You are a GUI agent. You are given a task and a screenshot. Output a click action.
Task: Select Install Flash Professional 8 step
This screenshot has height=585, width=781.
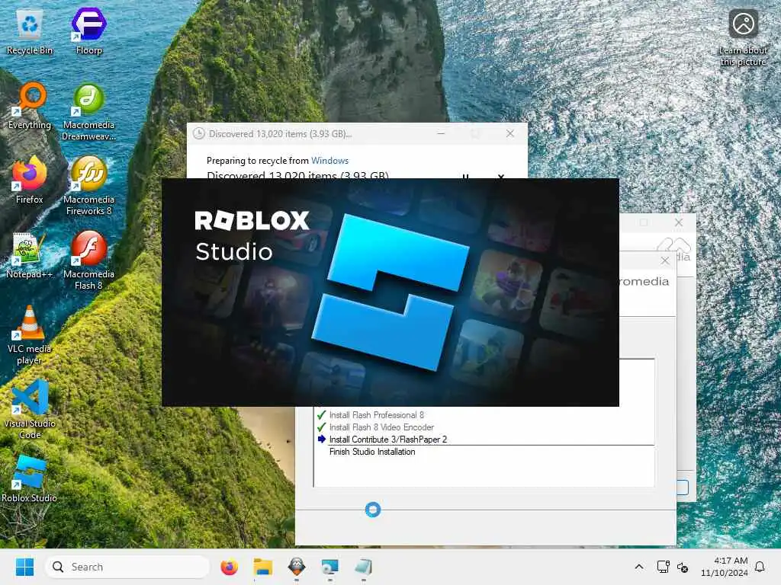[377, 415]
